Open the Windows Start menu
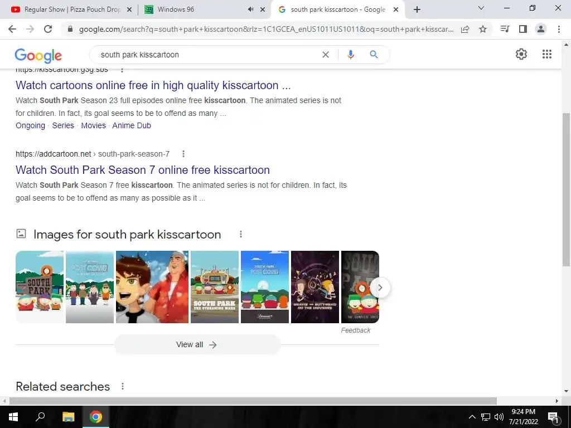571x428 pixels. click(13, 417)
